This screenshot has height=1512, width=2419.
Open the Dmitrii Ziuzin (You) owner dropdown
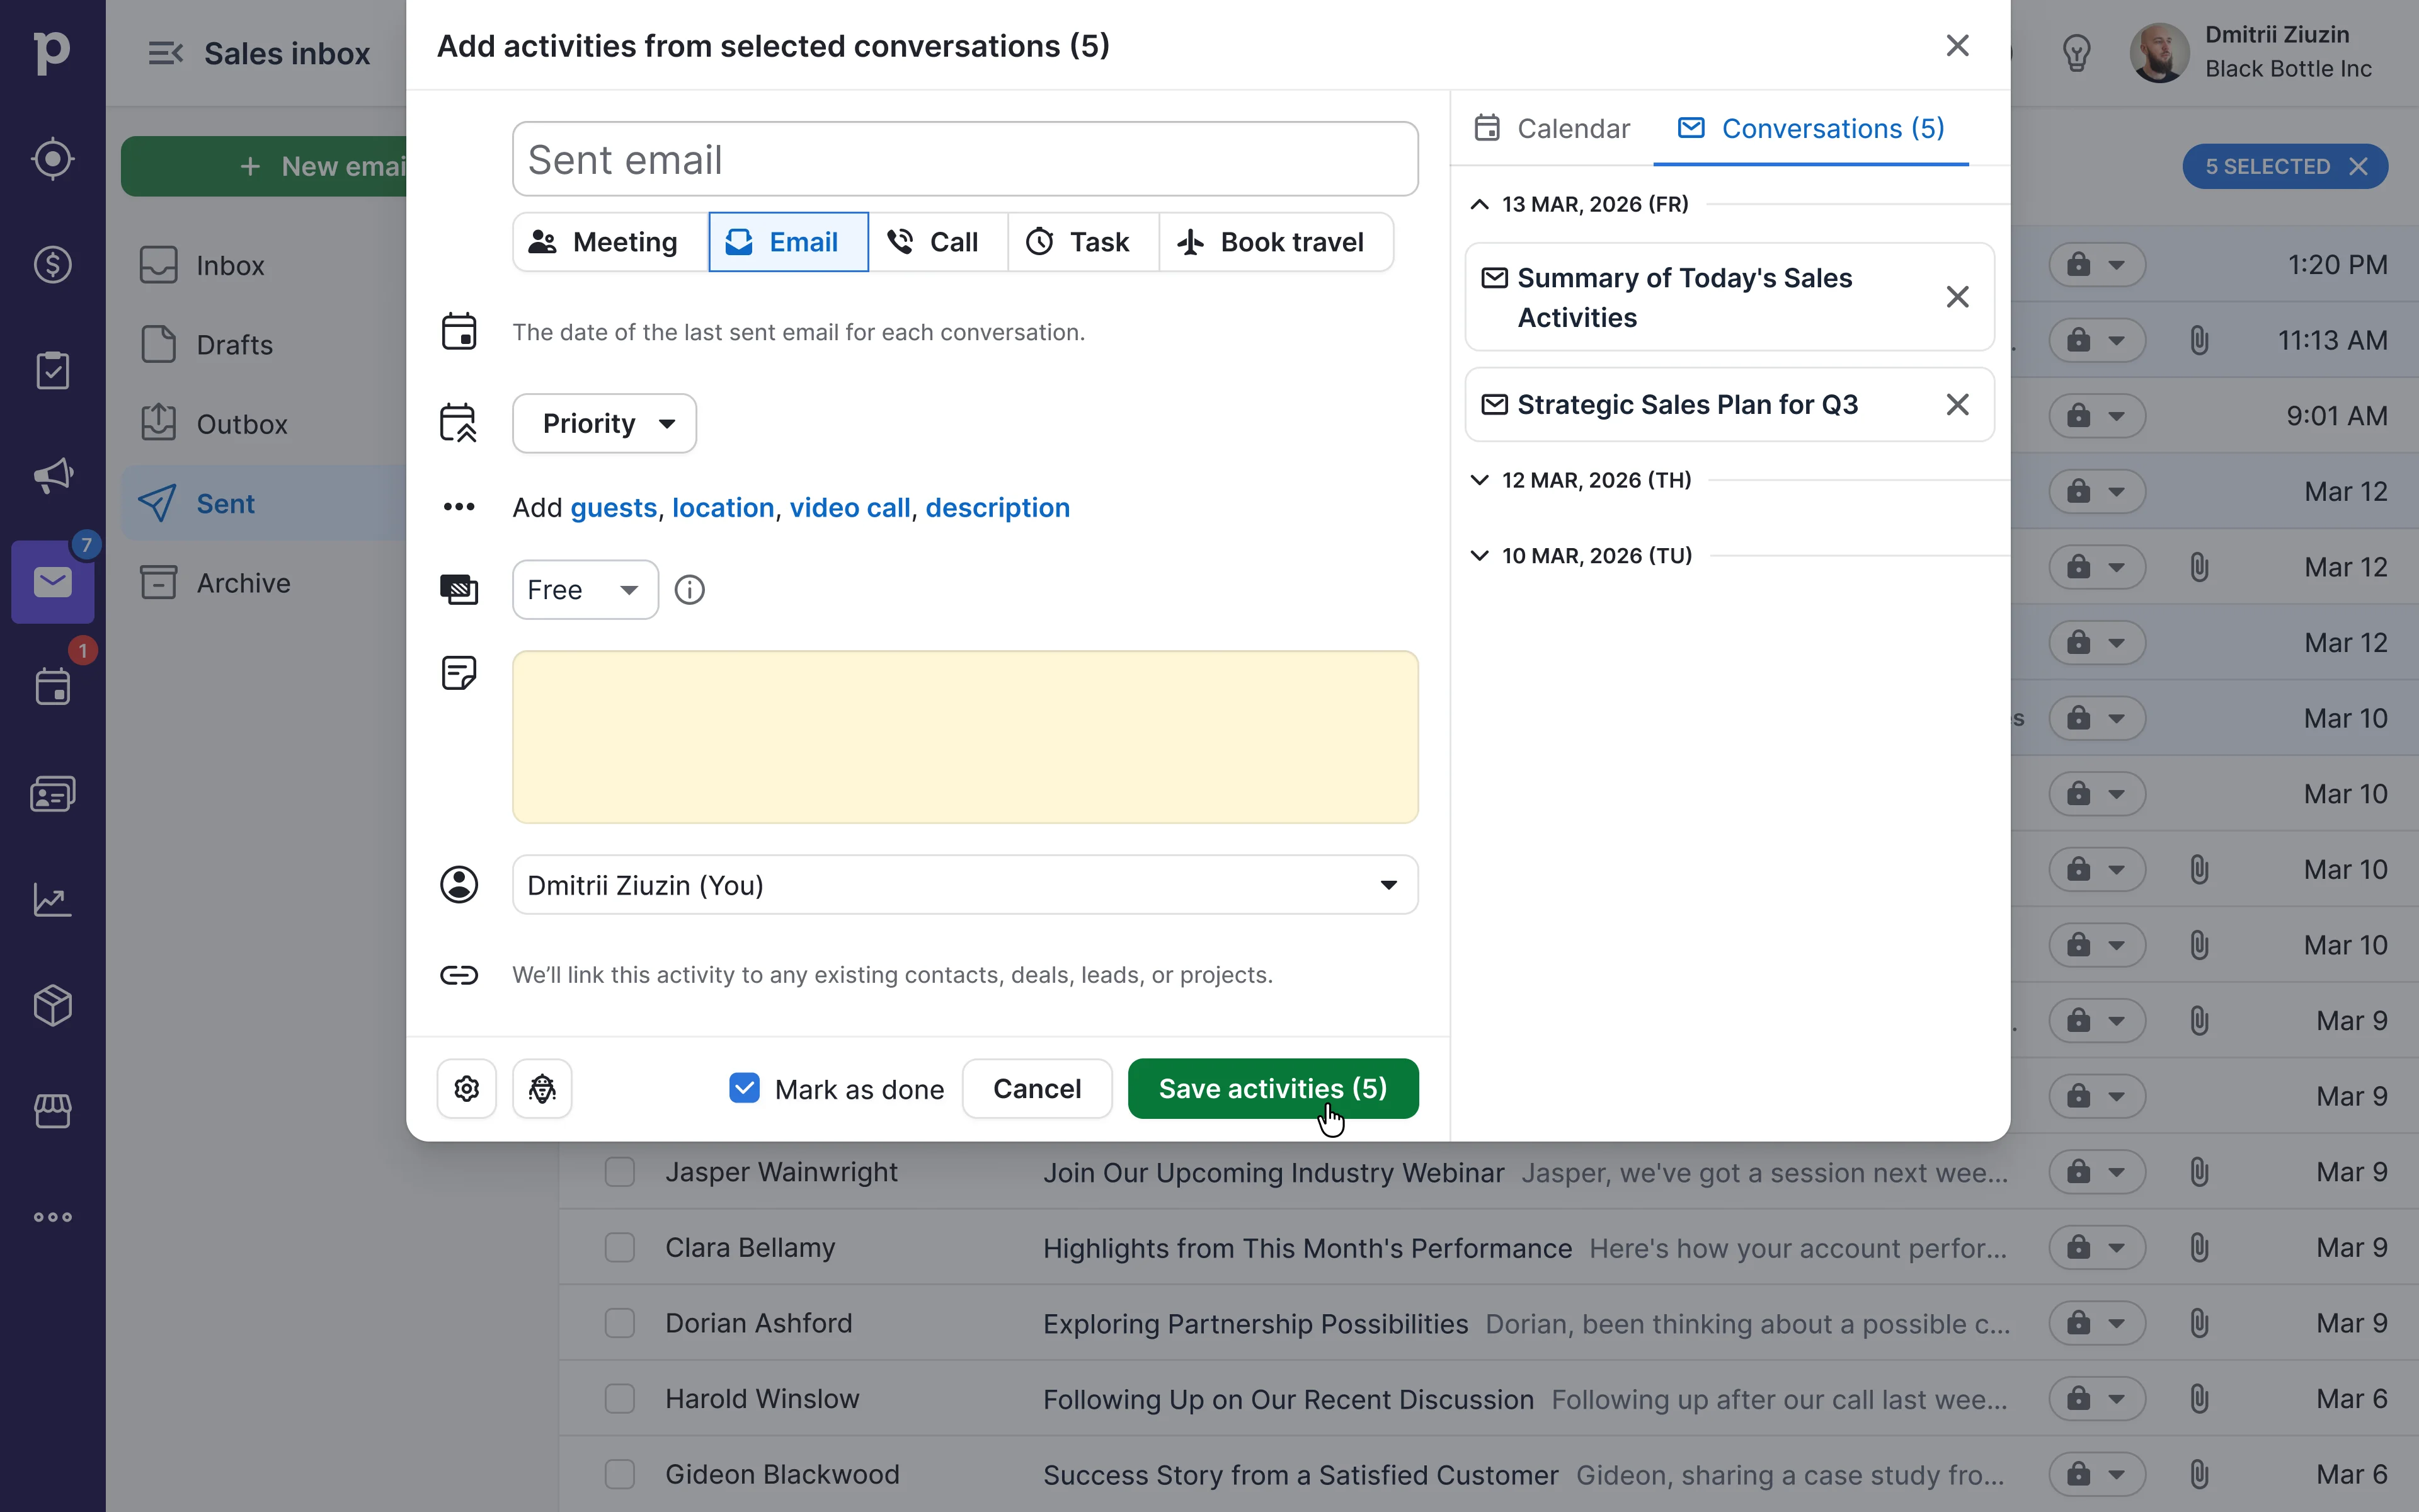point(966,885)
